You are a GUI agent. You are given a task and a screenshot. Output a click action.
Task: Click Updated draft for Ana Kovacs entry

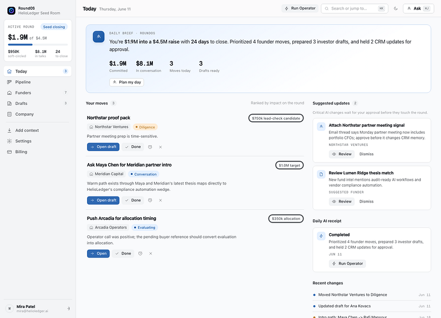tap(371, 306)
